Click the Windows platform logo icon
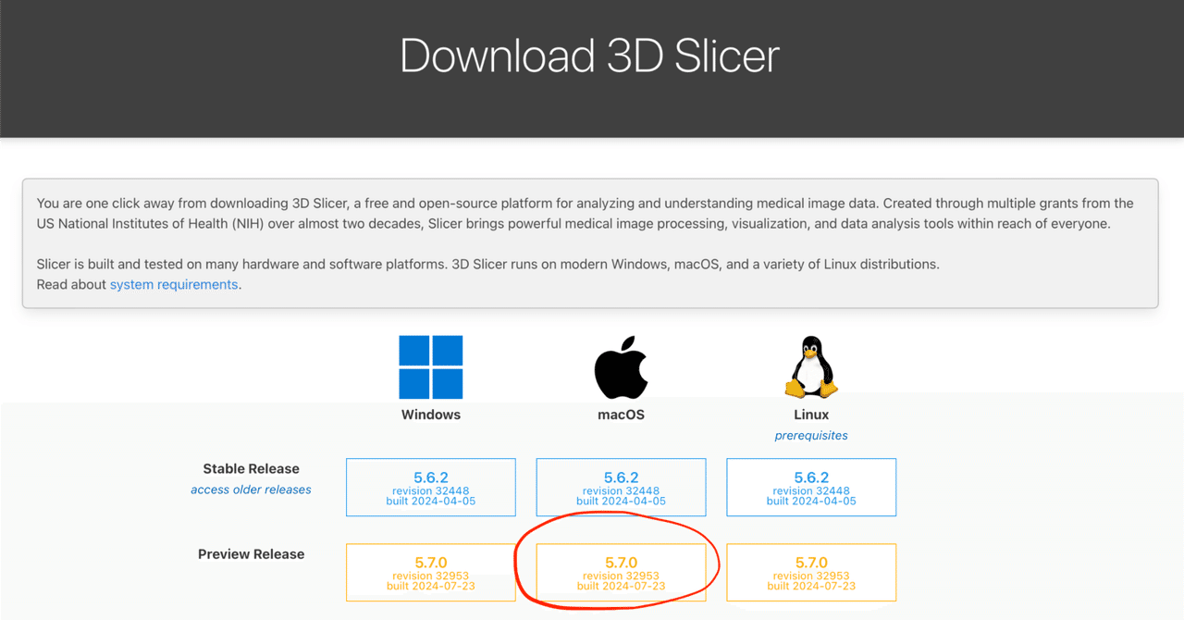Viewport: 1184px width, 620px height. pos(430,366)
